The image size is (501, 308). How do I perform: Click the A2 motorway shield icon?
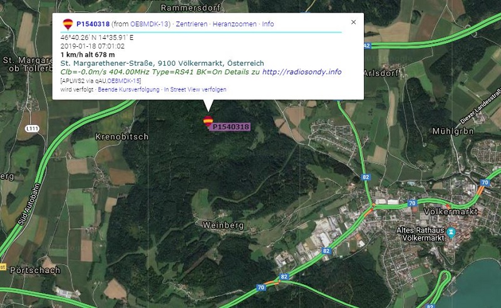(x=367, y=46)
